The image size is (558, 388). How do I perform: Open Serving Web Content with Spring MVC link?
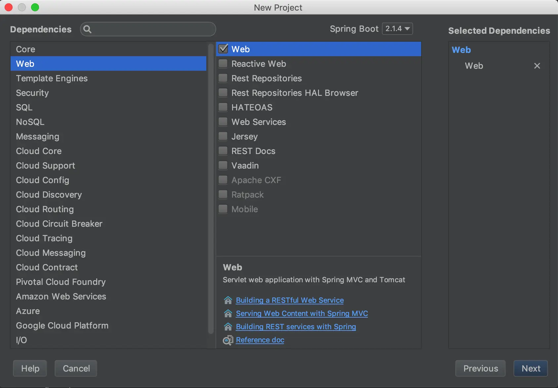tap(302, 313)
